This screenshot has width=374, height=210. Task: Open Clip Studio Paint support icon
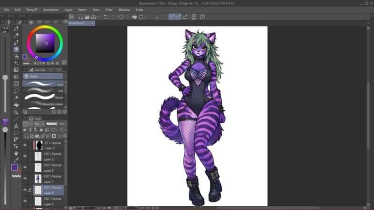(x=202, y=17)
